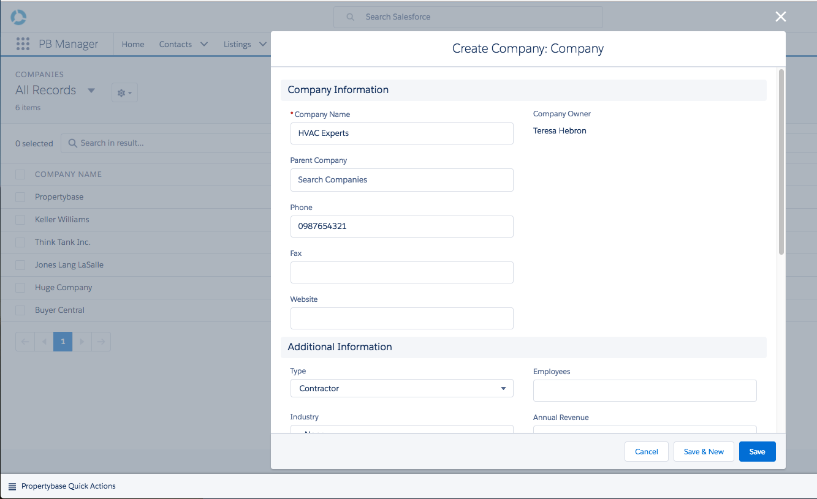The width and height of the screenshot is (817, 499).
Task: Close the Create Company dialog with X
Action: (x=780, y=17)
